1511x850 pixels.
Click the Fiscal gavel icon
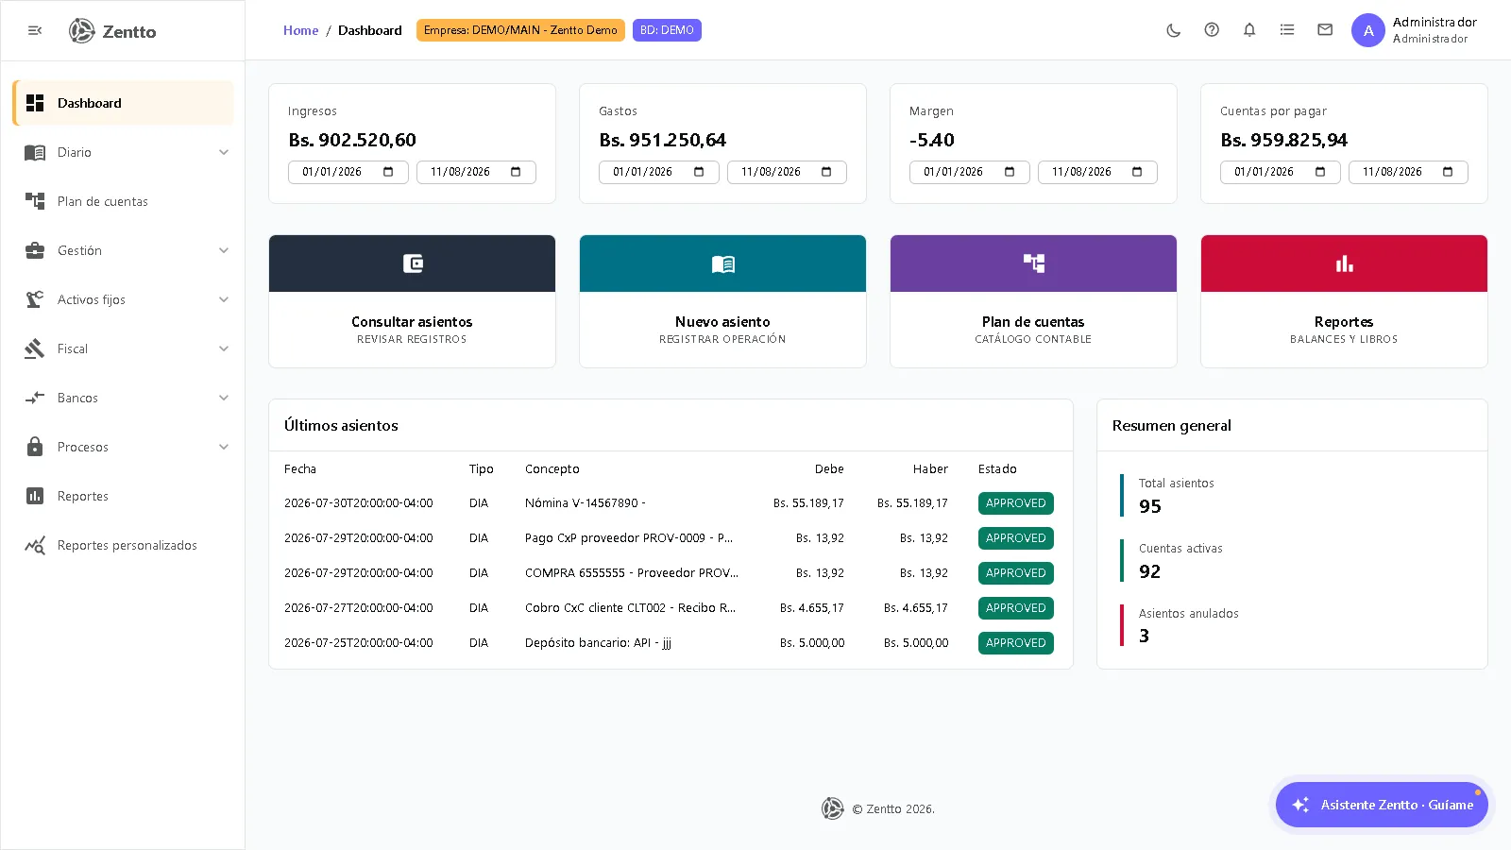coord(35,348)
